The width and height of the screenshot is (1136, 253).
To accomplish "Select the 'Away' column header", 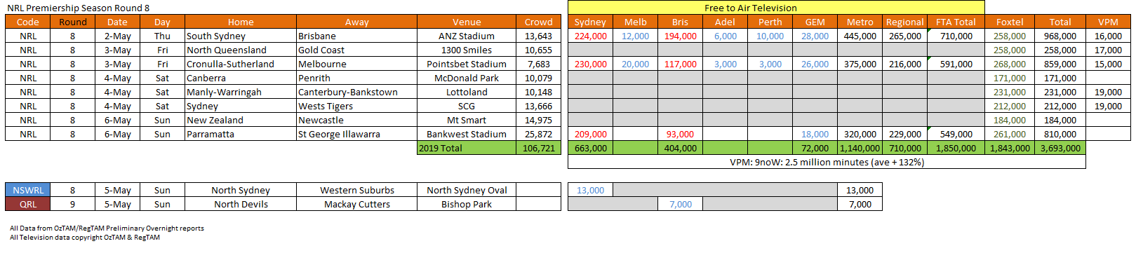I will [357, 22].
